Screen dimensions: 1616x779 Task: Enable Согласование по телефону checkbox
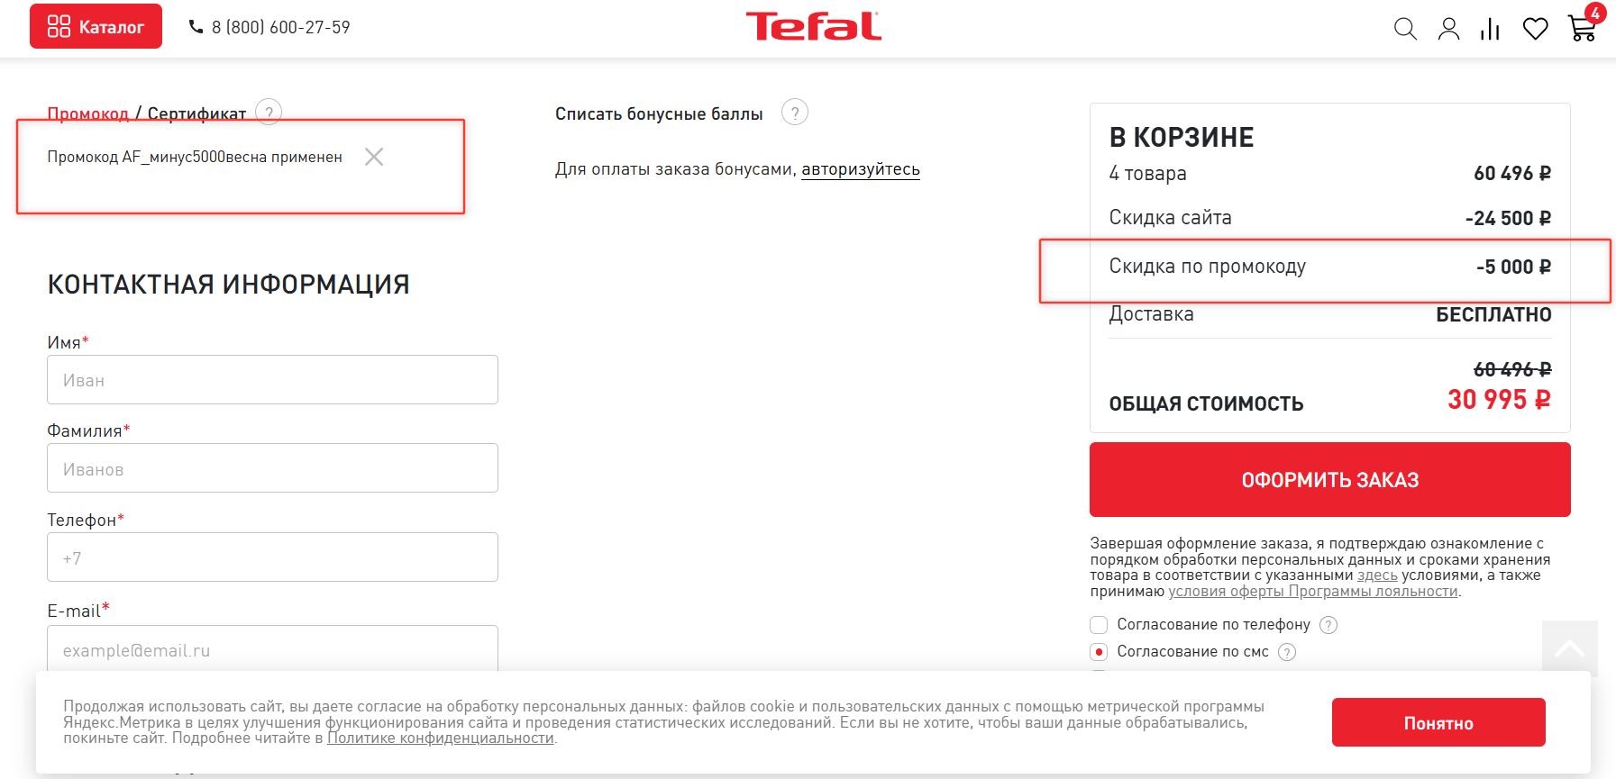click(1099, 625)
